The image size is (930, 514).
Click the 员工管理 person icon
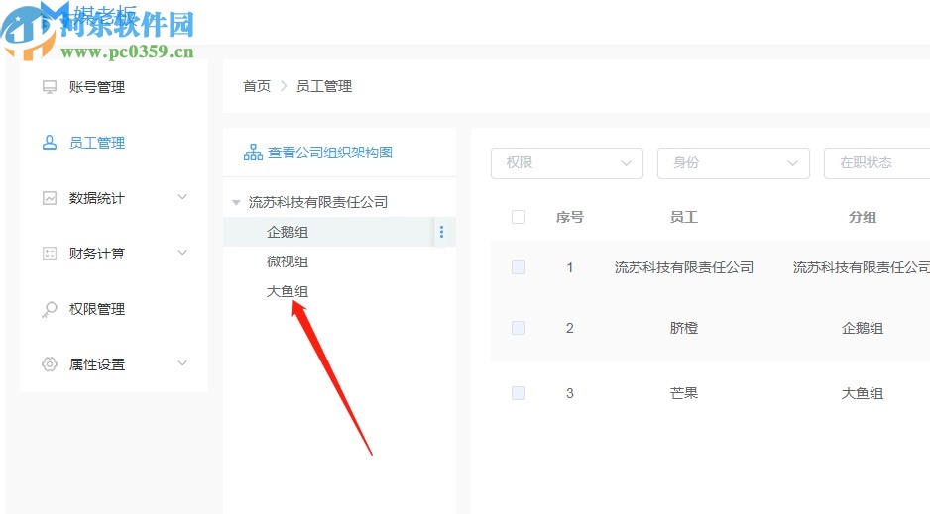click(x=50, y=143)
